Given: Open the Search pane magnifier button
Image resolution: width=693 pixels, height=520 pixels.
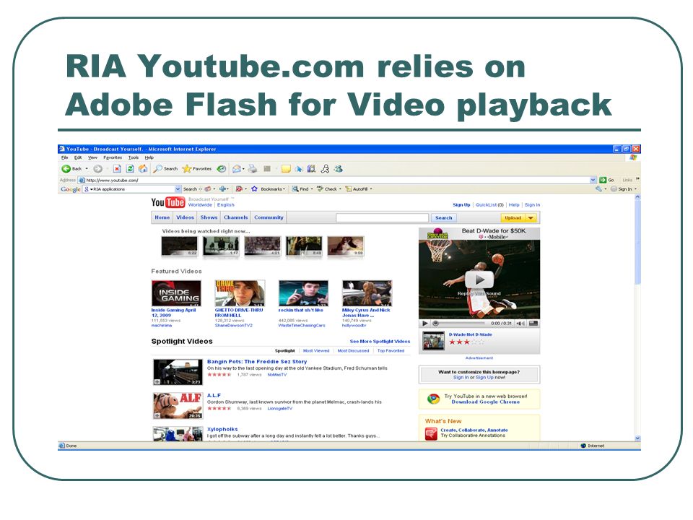Looking at the screenshot, I should pyautogui.click(x=165, y=168).
